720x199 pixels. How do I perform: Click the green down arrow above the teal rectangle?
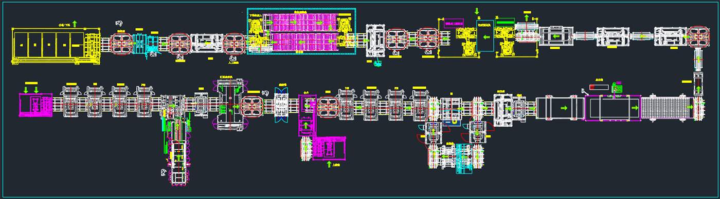click(477, 11)
